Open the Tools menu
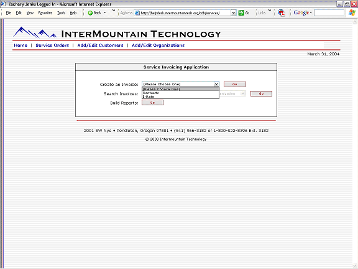Screen dimensions: 358x269 click(x=61, y=13)
